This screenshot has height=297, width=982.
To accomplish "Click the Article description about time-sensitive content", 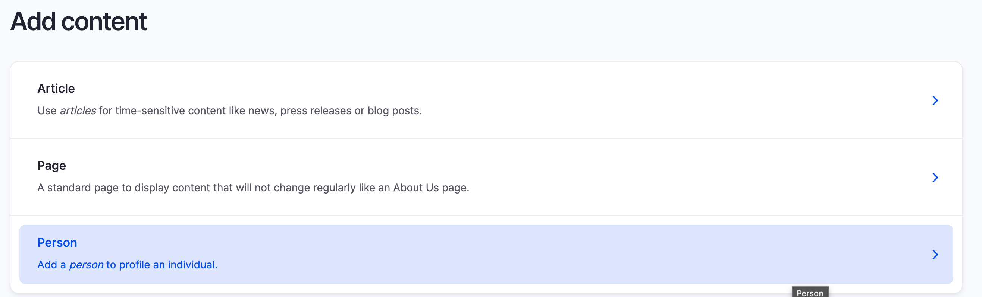I will (229, 111).
